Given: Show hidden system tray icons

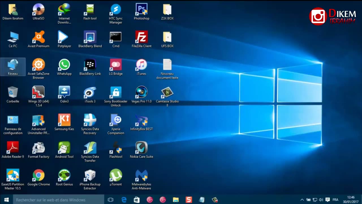Looking at the screenshot, I should click(302, 200).
